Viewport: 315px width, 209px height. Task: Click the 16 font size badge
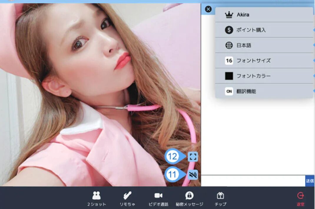(229, 61)
